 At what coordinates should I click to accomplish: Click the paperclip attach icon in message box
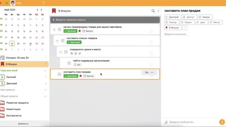(x=166, y=122)
